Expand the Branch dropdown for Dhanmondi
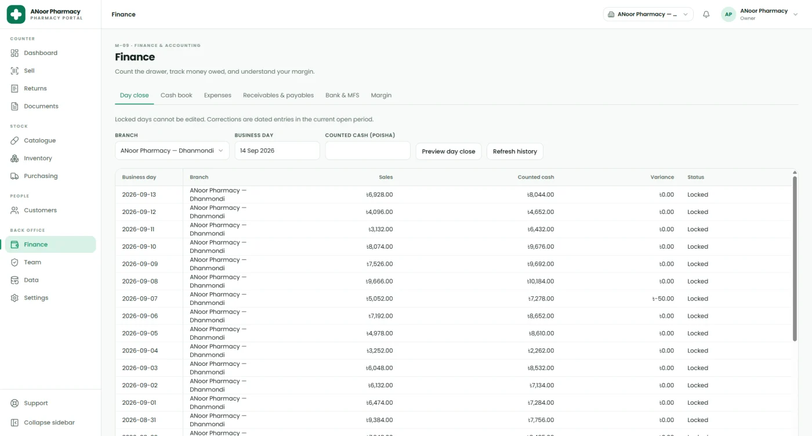 [172, 151]
